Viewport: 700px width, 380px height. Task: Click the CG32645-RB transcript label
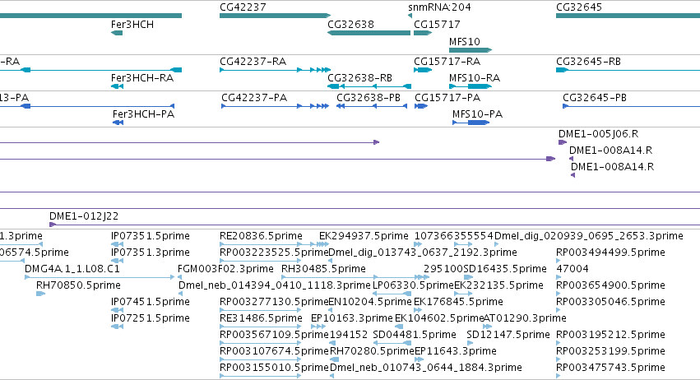(x=588, y=62)
